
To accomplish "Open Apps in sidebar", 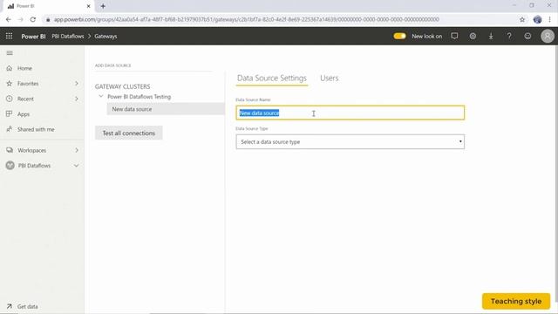I will pos(24,114).
